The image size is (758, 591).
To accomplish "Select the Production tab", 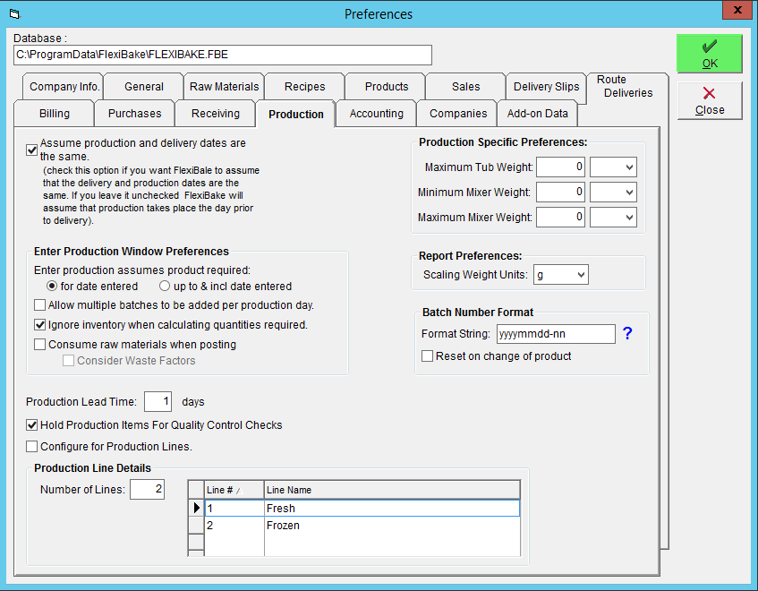I will (x=296, y=114).
